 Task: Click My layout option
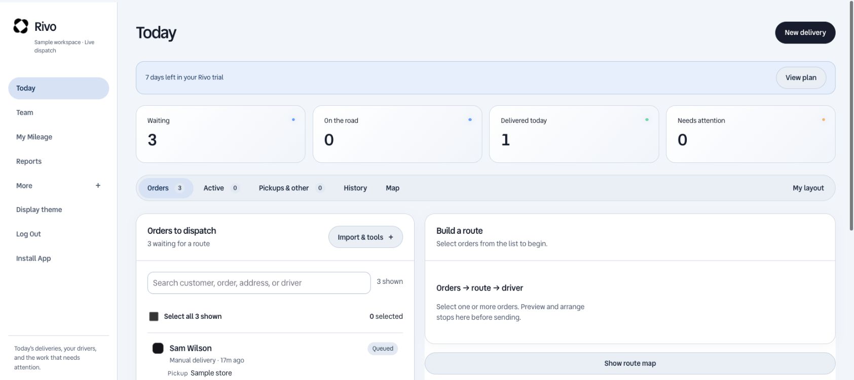click(808, 188)
